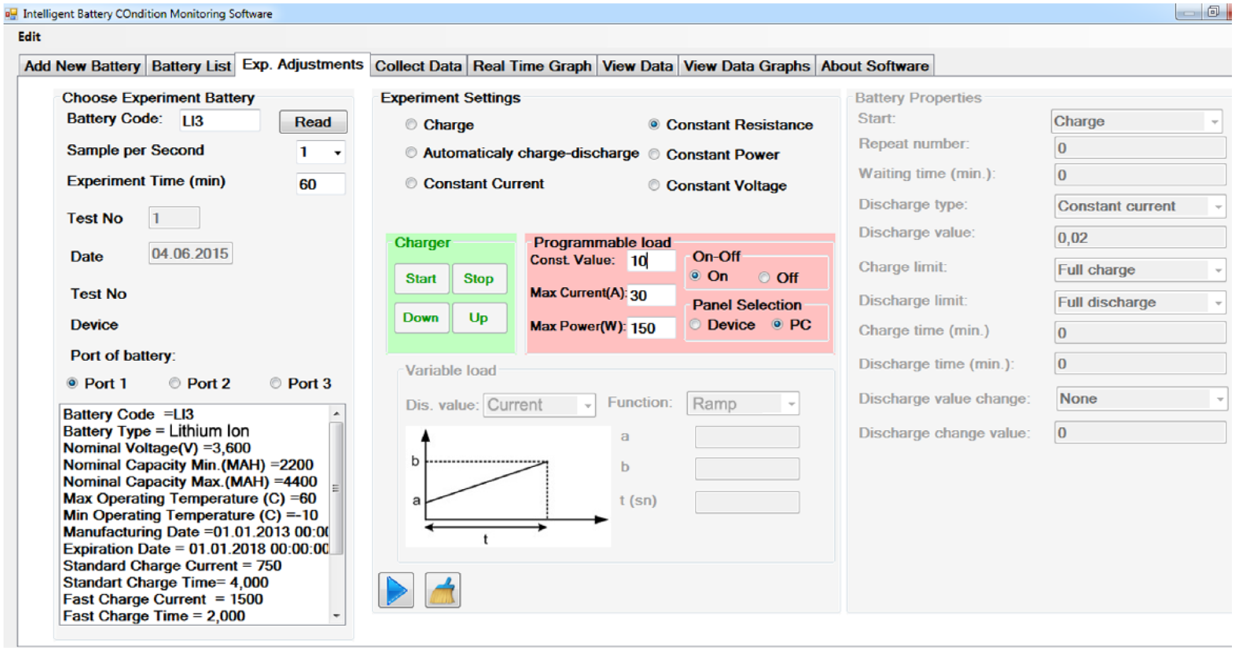Viewport: 1235px width, 651px height.
Task: Click the Read button
Action: 313,121
